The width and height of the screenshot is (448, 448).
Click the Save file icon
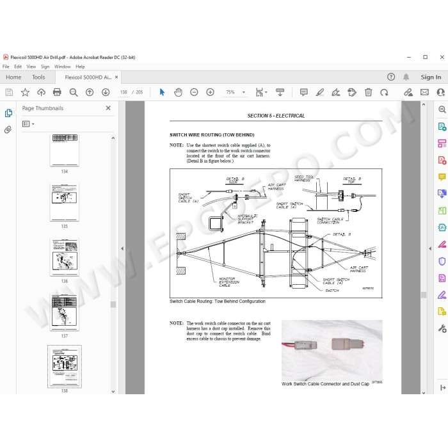[x=9, y=92]
